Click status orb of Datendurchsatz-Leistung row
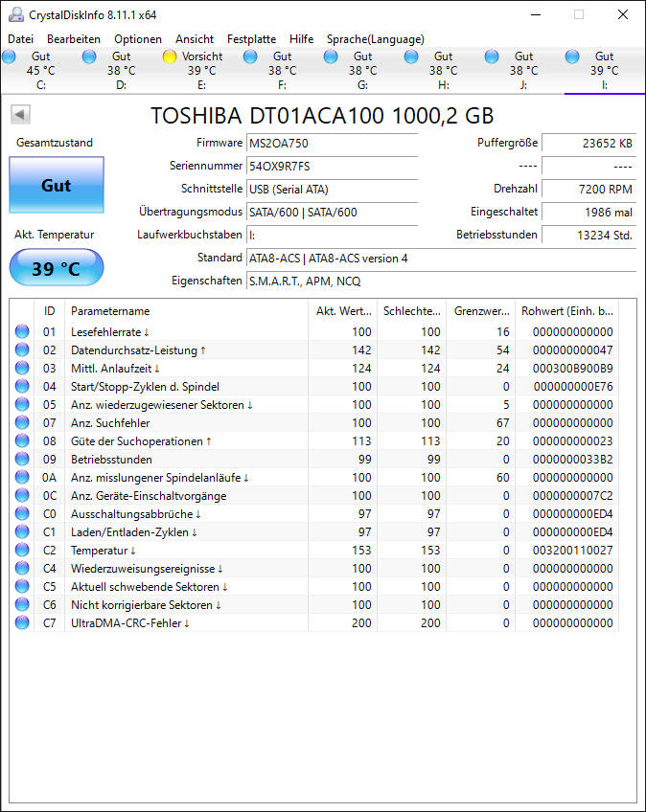The image size is (646, 812). pyautogui.click(x=22, y=350)
